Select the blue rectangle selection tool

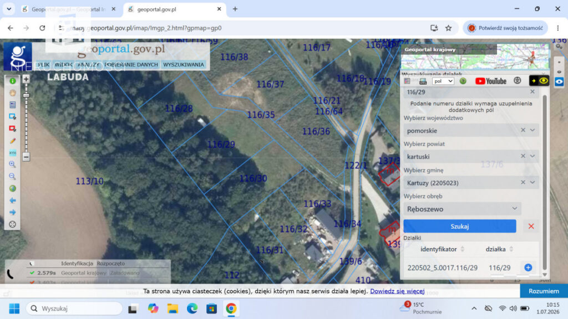pyautogui.click(x=13, y=117)
